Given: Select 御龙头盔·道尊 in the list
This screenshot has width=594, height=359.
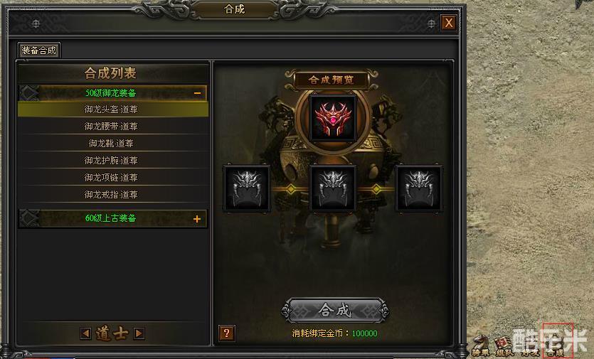Looking at the screenshot, I should coord(112,109).
